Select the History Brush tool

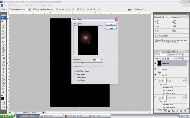(3, 52)
